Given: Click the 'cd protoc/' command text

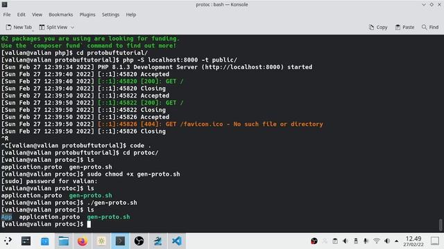Looking at the screenshot, I should (141, 153).
